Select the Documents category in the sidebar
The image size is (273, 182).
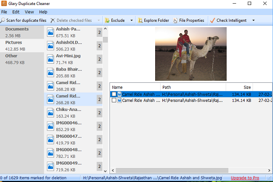22,32
